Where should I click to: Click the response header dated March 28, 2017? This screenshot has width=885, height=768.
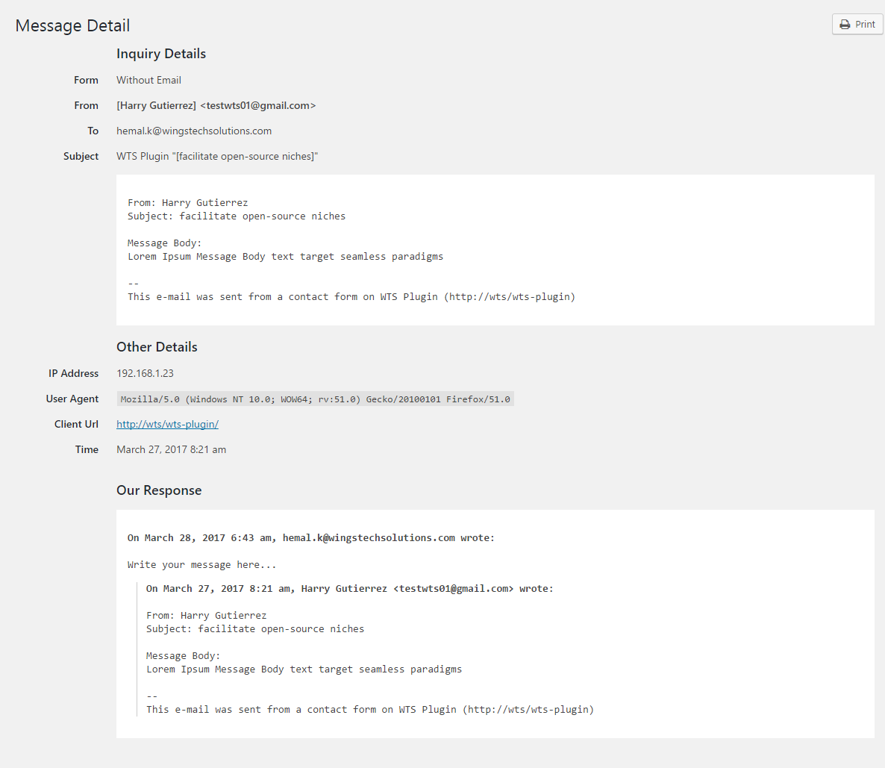310,537
